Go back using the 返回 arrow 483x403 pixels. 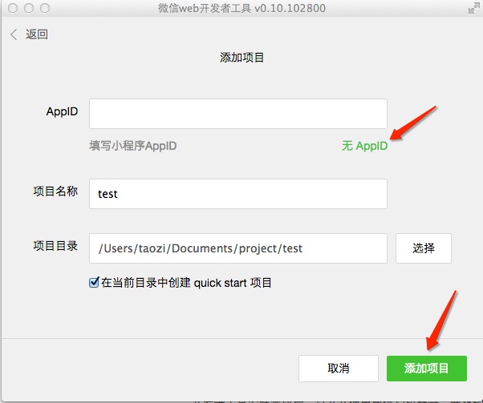point(14,34)
